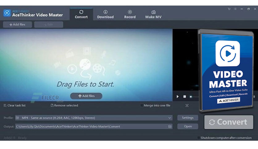Click the 'Ready' status text
The width and height of the screenshot is (258, 149).
click(22, 138)
